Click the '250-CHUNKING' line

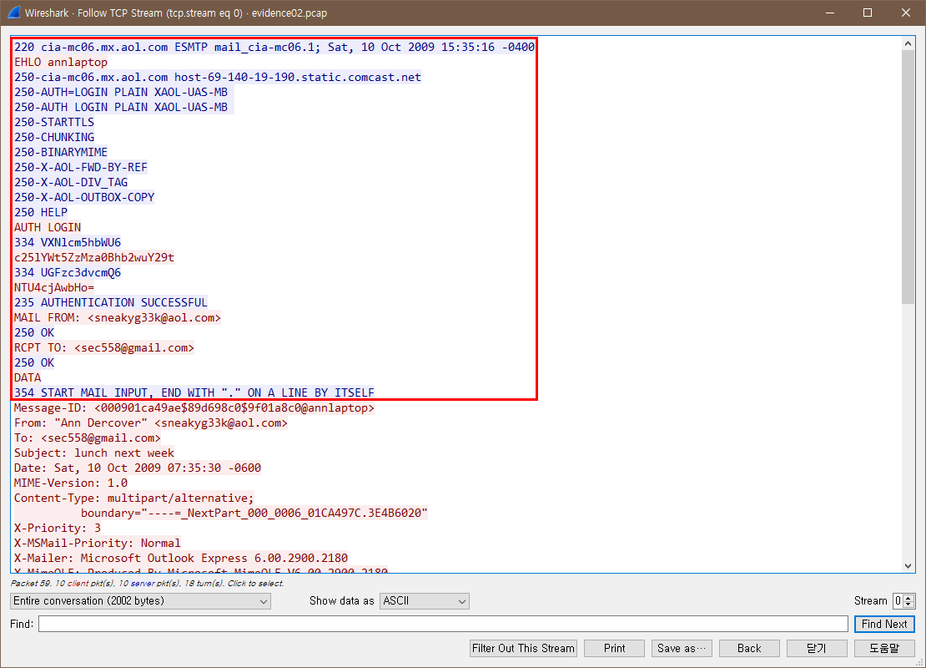point(54,137)
